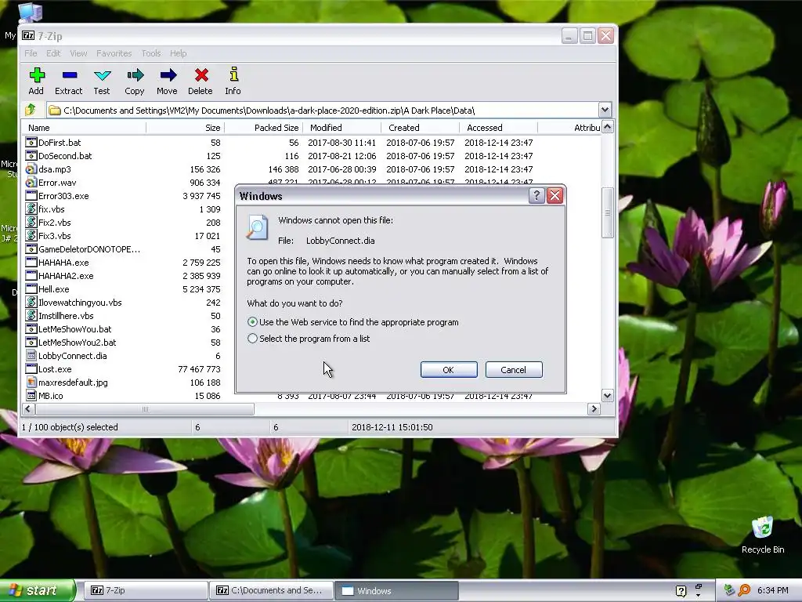The width and height of the screenshot is (802, 602).
Task: Select the Lost.exe file name
Action: 55,369
